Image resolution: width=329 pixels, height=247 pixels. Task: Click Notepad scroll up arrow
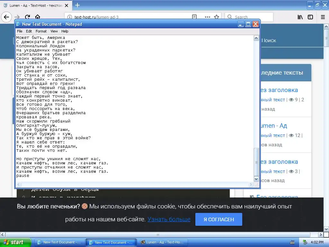[x=256, y=38]
